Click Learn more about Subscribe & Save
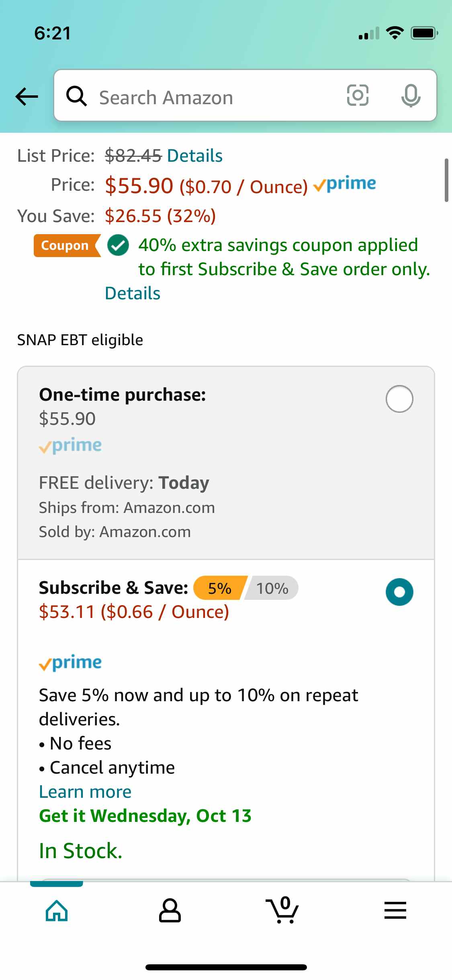The image size is (452, 980). click(85, 791)
